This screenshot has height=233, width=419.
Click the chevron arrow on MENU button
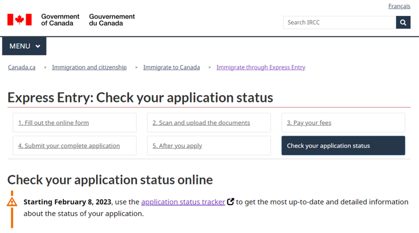38,47
